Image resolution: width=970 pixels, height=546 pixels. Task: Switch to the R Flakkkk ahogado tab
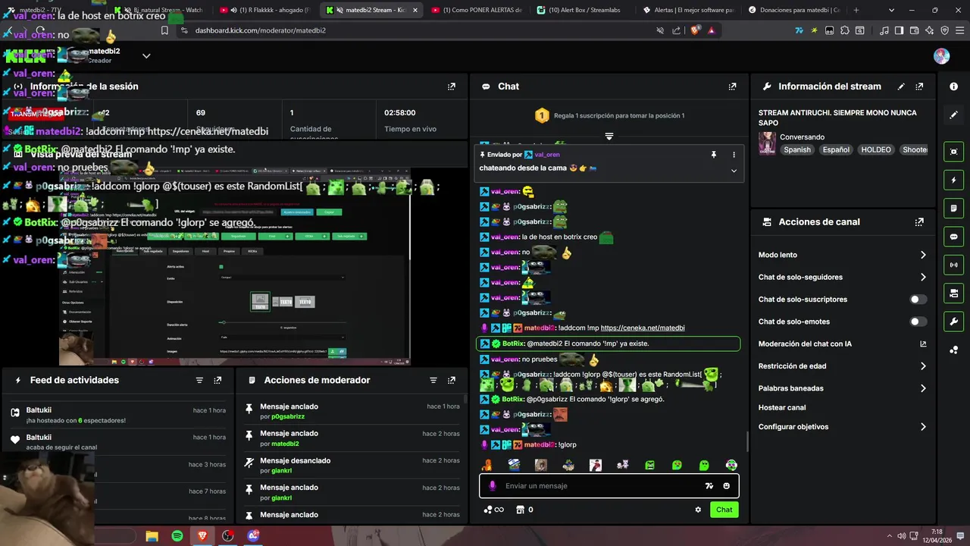click(x=265, y=10)
